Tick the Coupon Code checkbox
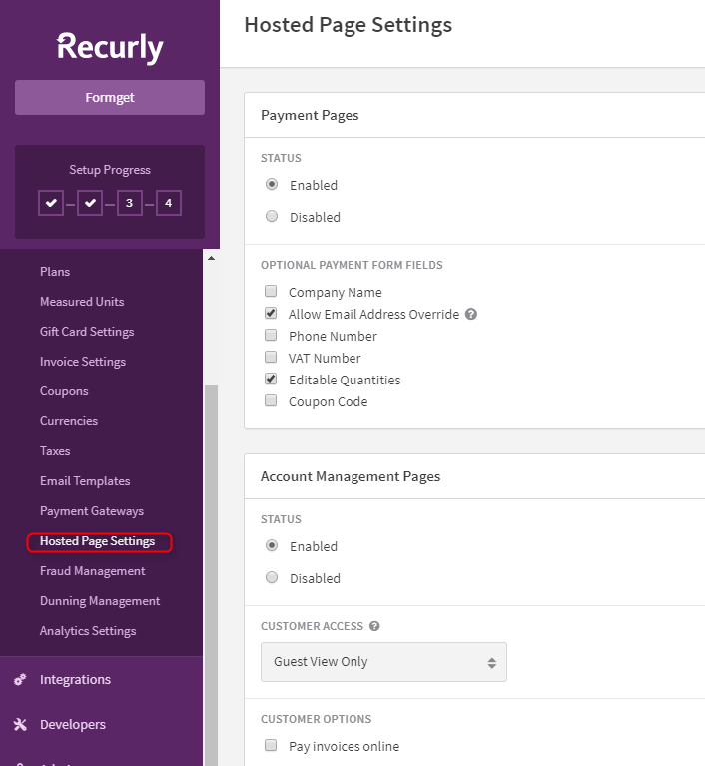705x766 pixels. pos(271,401)
